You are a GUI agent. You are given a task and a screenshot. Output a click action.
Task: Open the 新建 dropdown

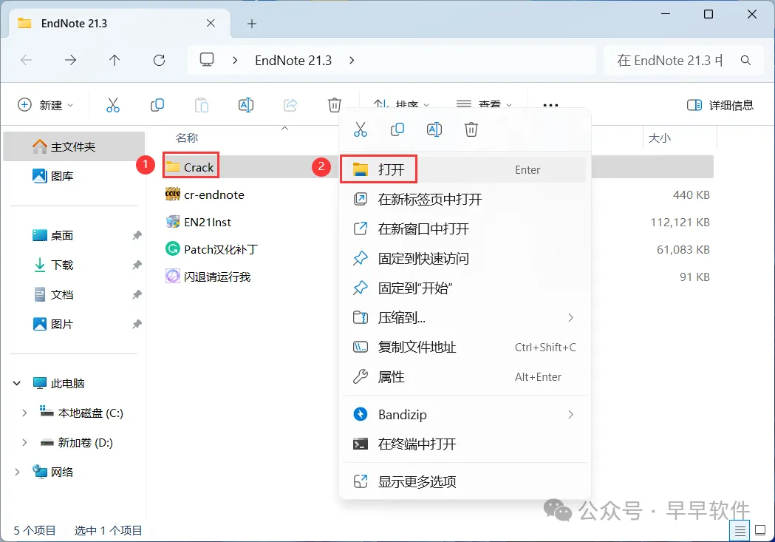click(46, 105)
